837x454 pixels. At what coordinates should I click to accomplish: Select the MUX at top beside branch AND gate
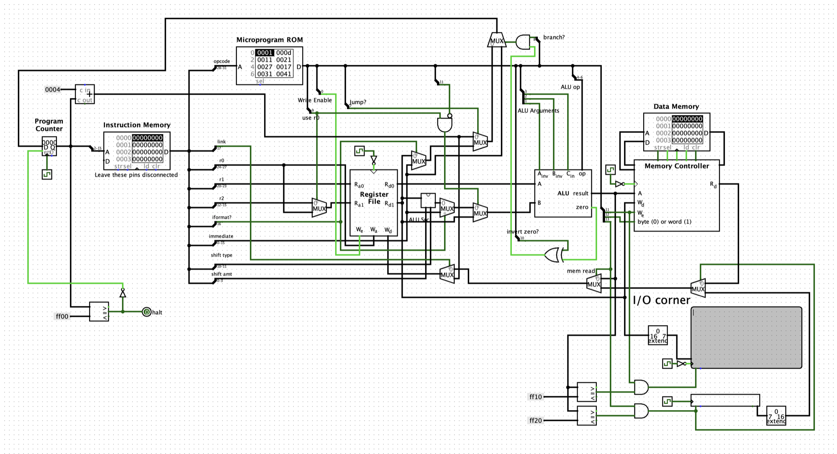tap(497, 40)
